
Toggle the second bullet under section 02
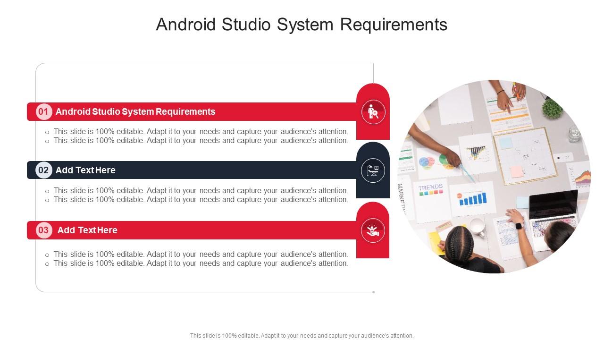coord(200,199)
